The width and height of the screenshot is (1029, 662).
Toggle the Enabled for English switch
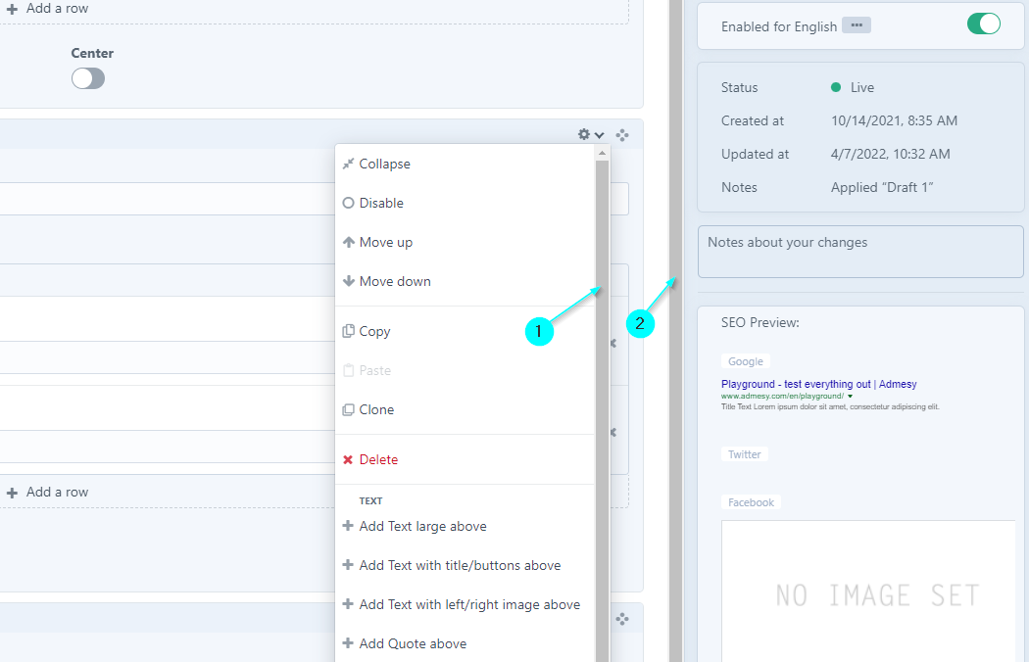click(983, 24)
